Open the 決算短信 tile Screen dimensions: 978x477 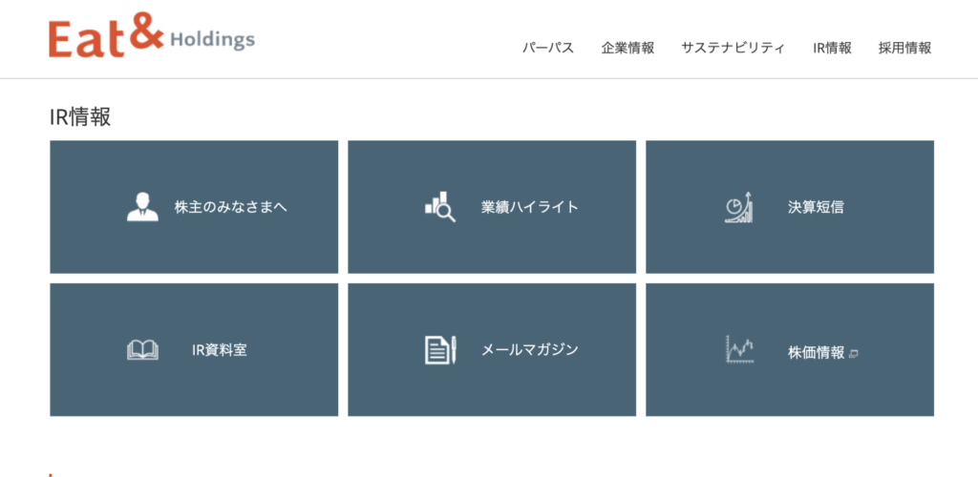pos(790,207)
